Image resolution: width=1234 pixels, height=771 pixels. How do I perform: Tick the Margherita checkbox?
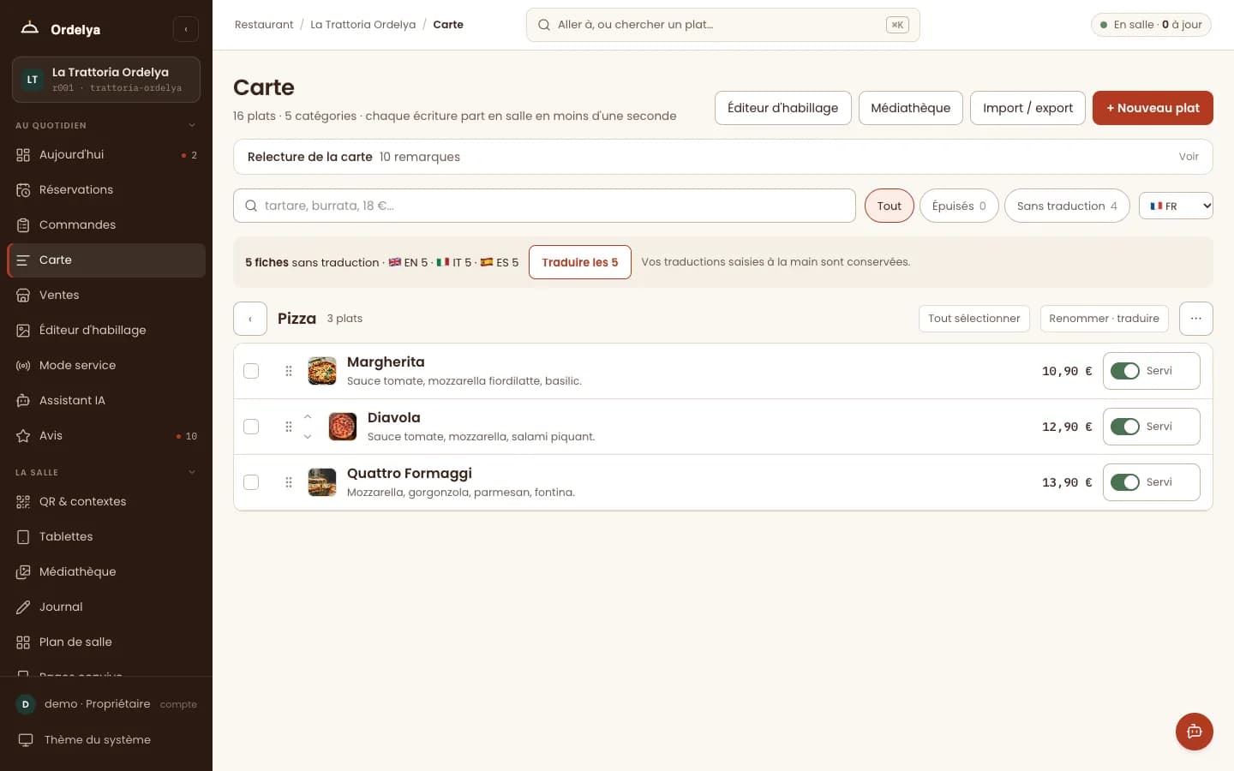pos(251,371)
